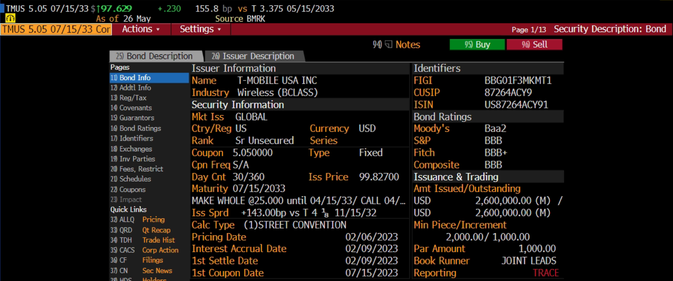673x281 pixels.
Task: Click the Amt Issued/Outstanding label
Action: (x=467, y=189)
